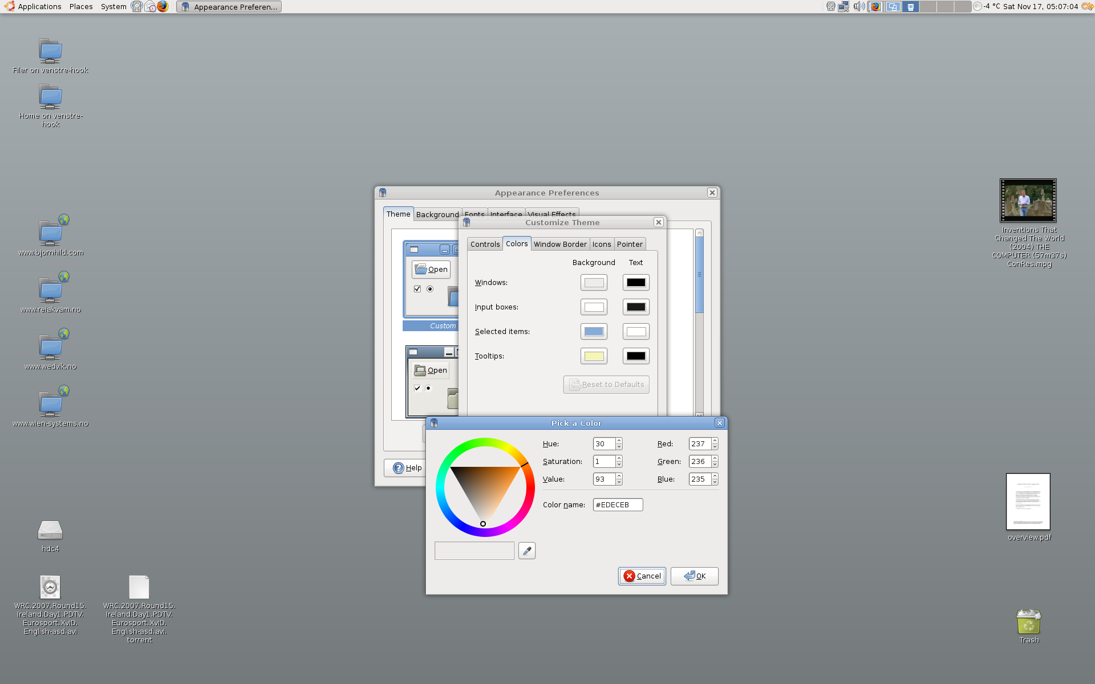This screenshot has width=1095, height=684.
Task: Click the Firefox launcher in top panel
Action: (x=163, y=6)
